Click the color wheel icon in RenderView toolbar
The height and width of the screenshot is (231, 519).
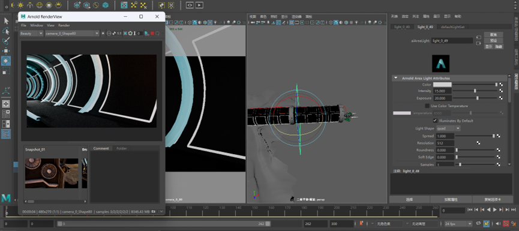pyautogui.click(x=130, y=34)
